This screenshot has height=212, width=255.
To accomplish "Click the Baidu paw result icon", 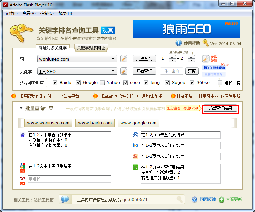I will 23,135.
